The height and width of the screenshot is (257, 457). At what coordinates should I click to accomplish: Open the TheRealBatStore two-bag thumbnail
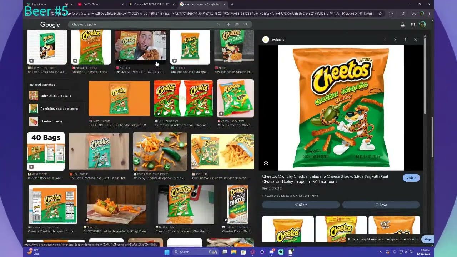click(x=183, y=99)
